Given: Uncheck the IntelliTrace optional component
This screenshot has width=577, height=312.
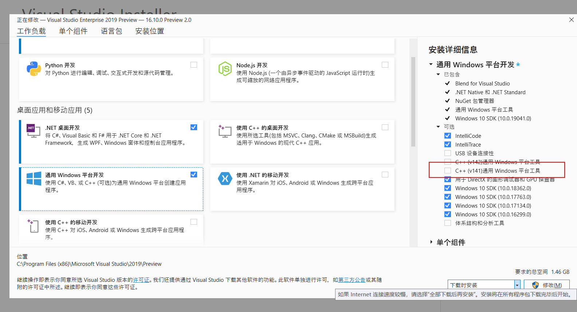Looking at the screenshot, I should 448,144.
